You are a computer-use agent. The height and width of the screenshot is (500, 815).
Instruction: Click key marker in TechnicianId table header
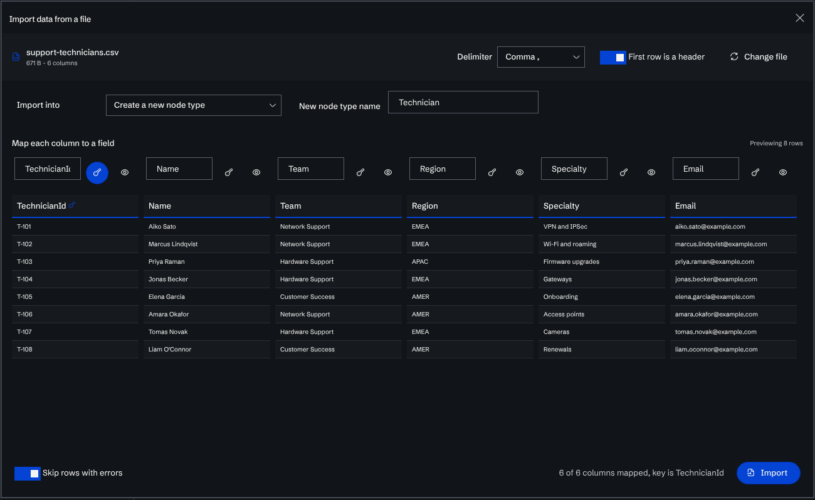[72, 205]
